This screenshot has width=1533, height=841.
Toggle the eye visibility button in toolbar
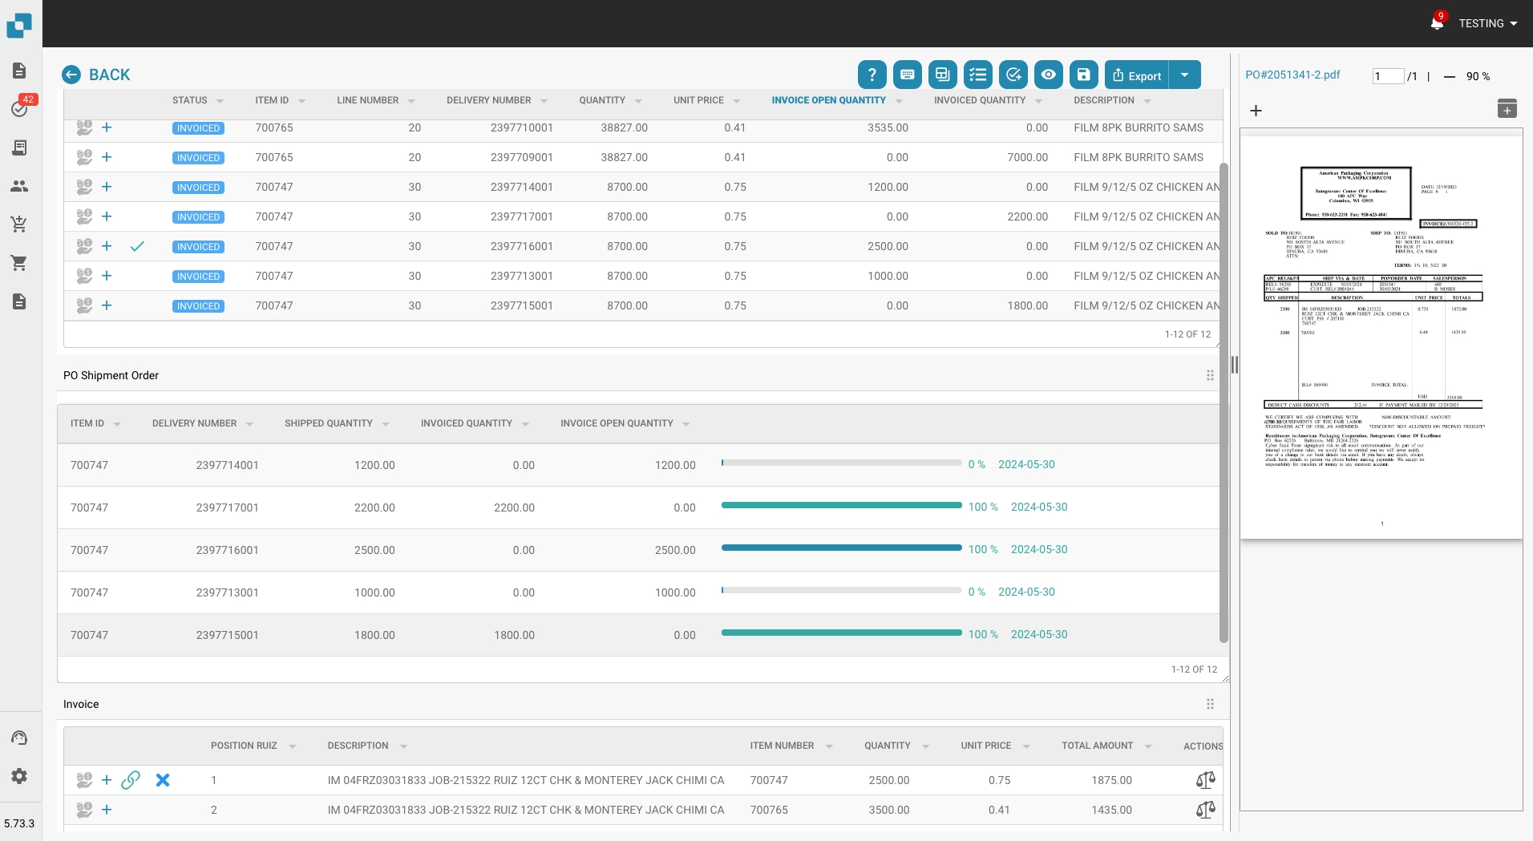[x=1048, y=75]
